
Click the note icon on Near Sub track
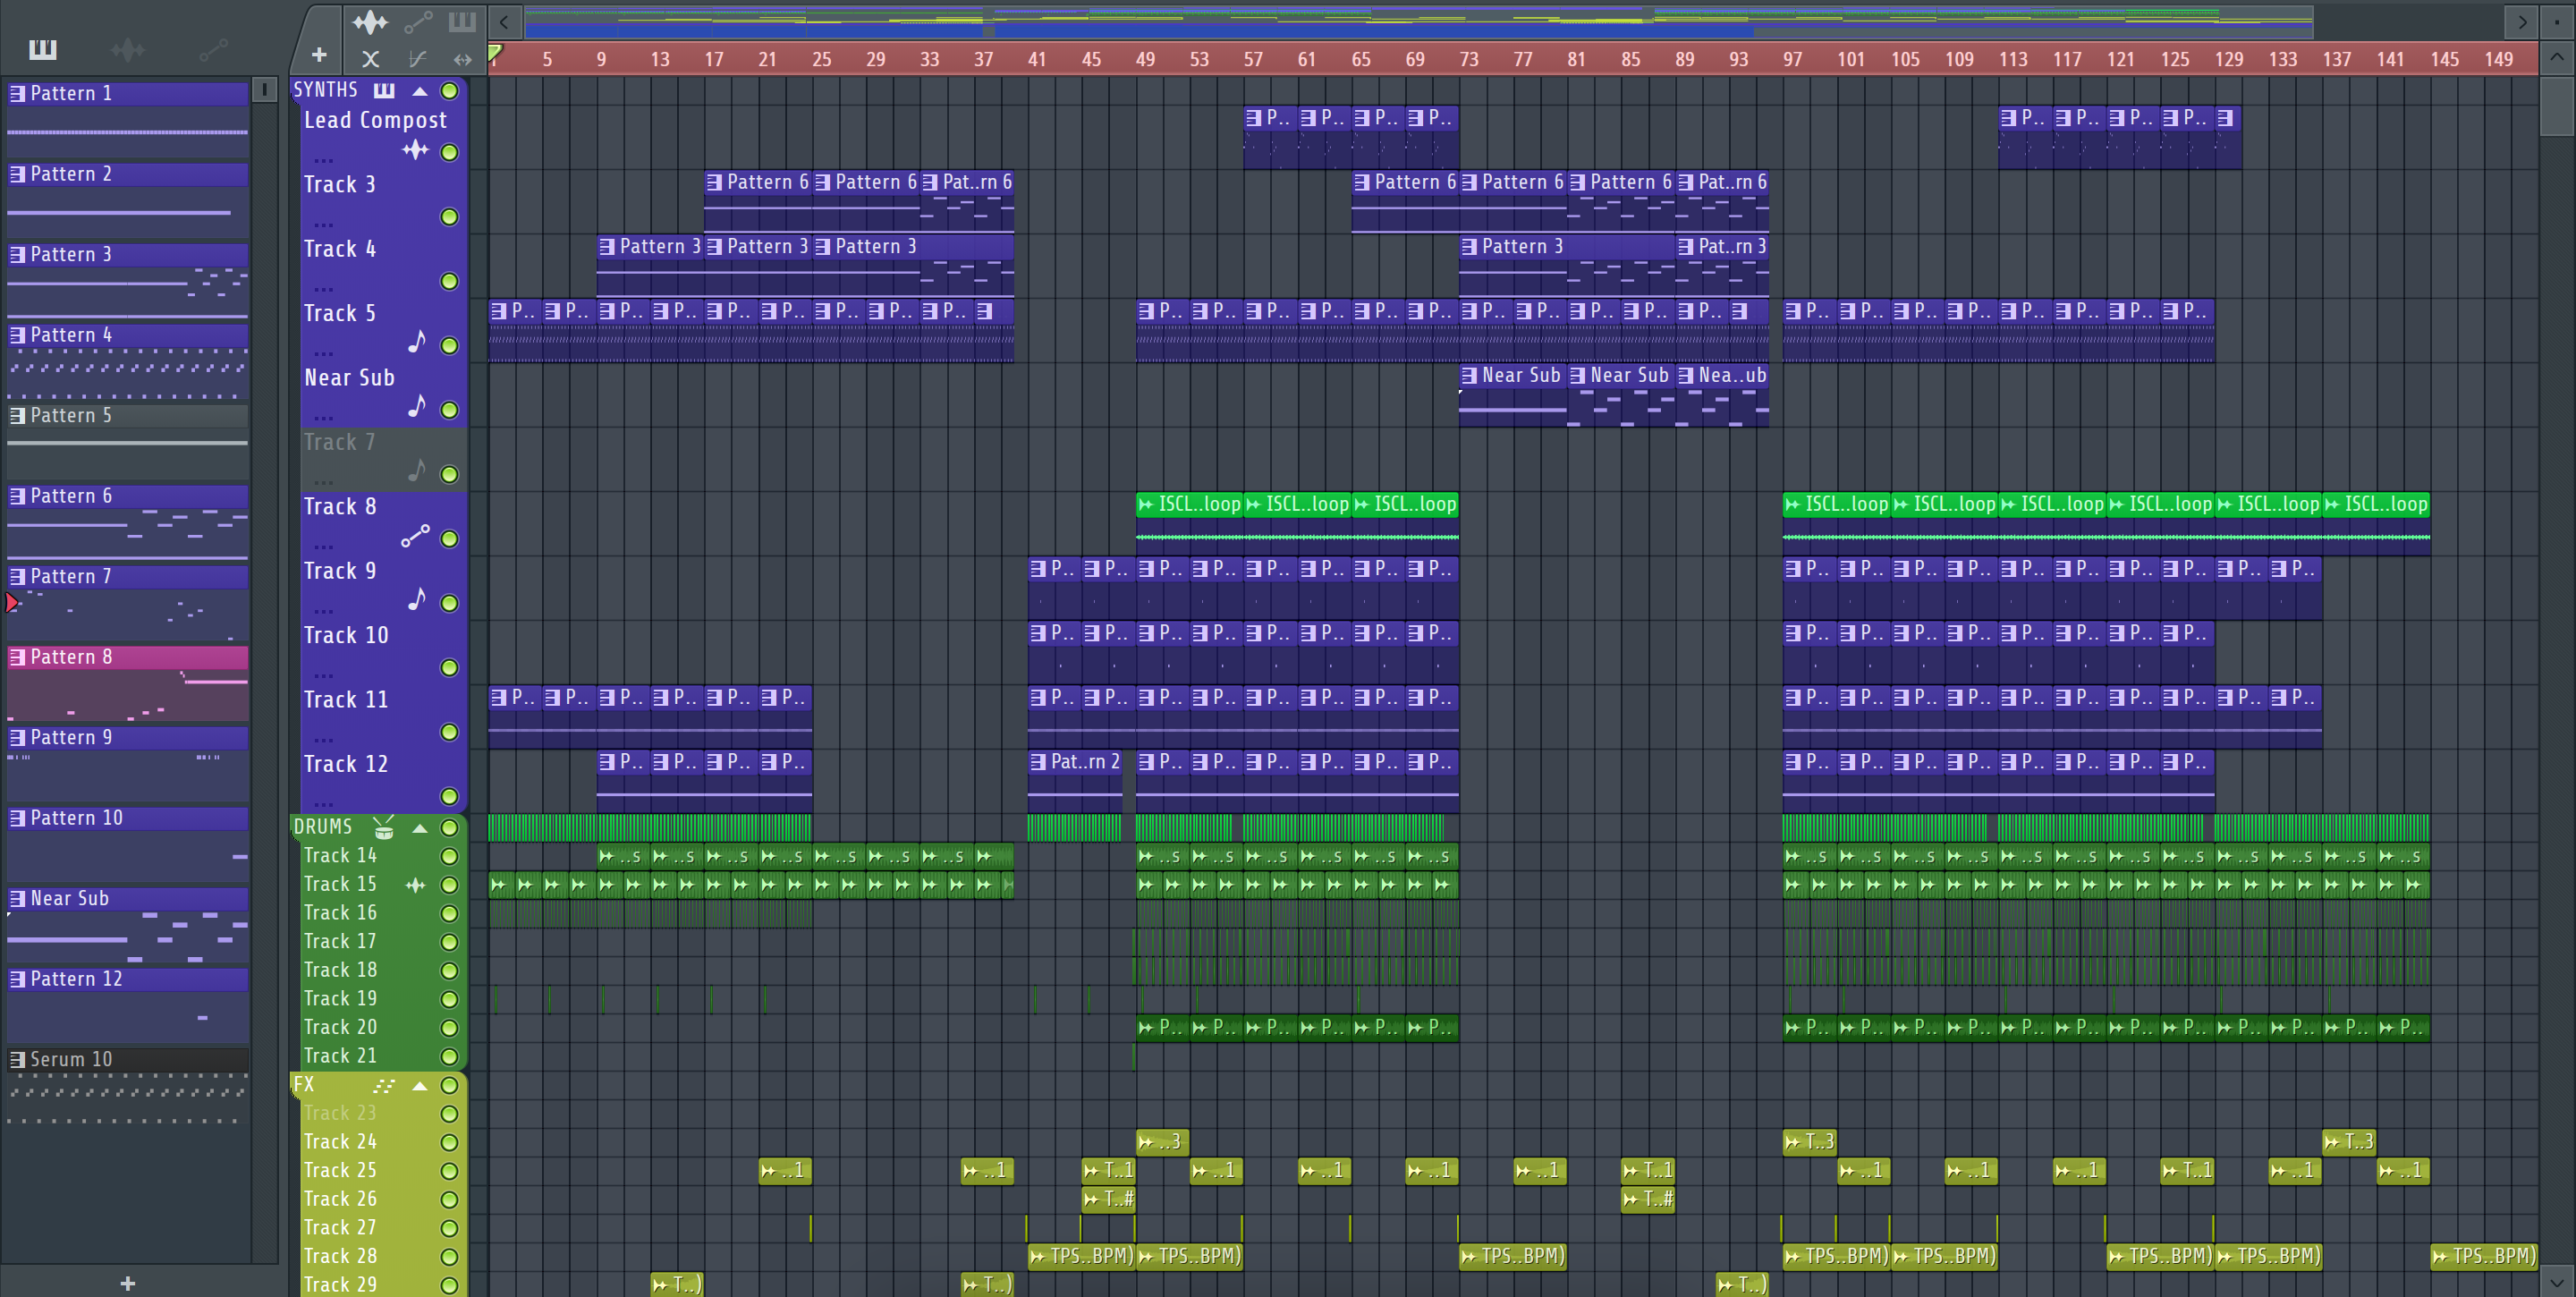point(417,406)
